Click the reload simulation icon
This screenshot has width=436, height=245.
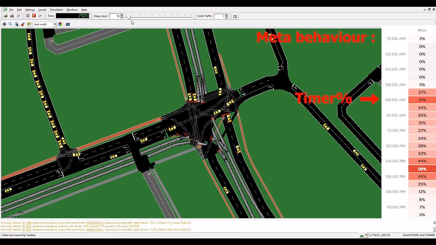tap(18, 16)
